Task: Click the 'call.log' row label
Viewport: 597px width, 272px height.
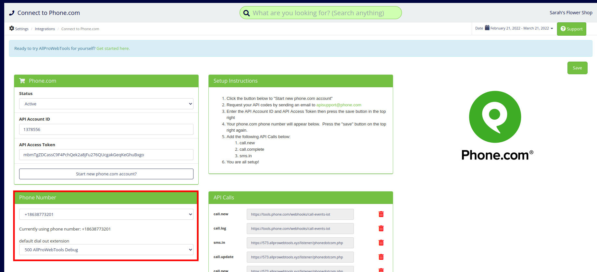Action: [x=220, y=228]
